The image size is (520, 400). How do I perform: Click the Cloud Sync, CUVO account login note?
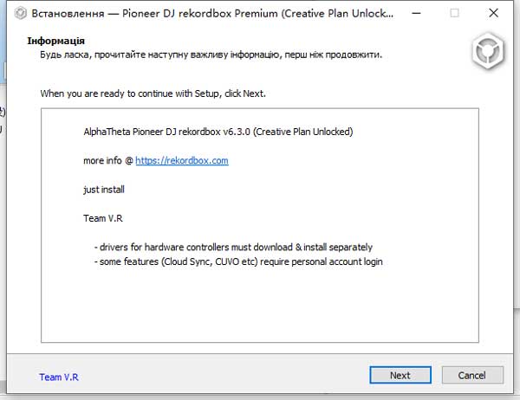239,261
